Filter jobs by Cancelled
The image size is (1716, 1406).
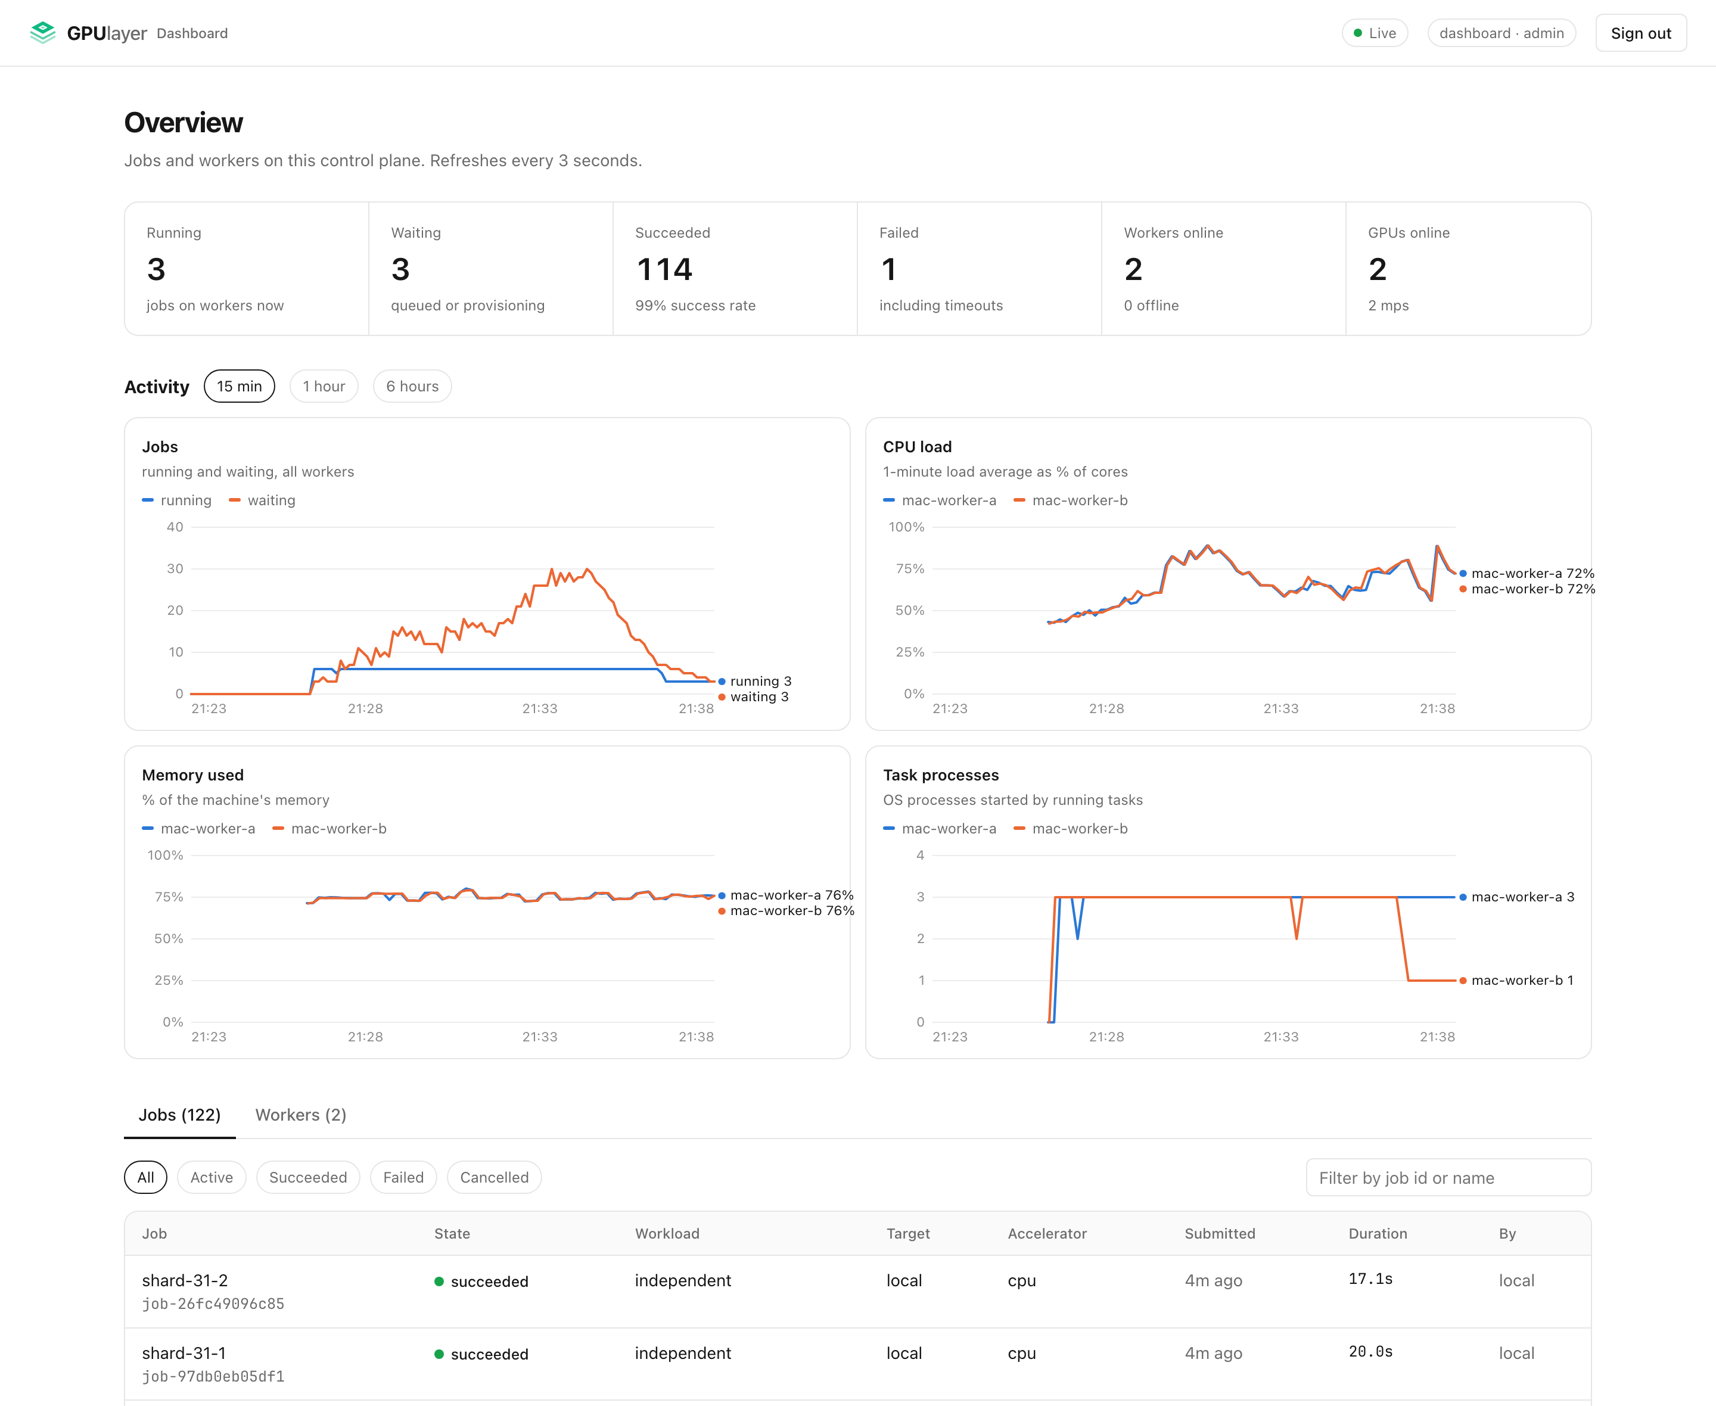(x=494, y=1177)
